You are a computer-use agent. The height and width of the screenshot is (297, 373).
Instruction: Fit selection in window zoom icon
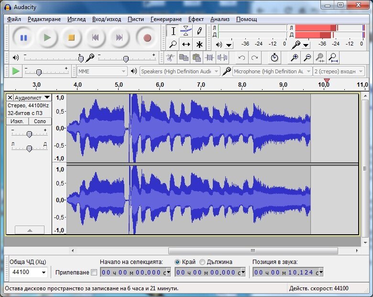[x=320, y=57]
